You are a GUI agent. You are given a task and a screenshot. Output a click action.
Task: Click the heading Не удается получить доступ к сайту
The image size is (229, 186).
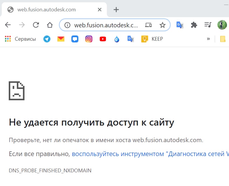click(91, 122)
